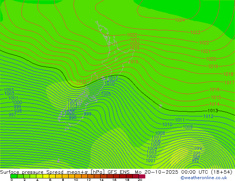Click the legend scale value 18

[x=127, y=180]
